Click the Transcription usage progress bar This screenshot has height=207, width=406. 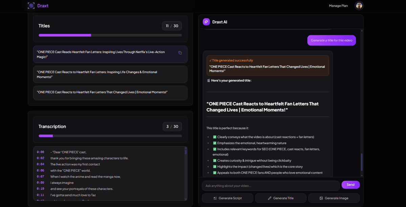[x=110, y=136]
